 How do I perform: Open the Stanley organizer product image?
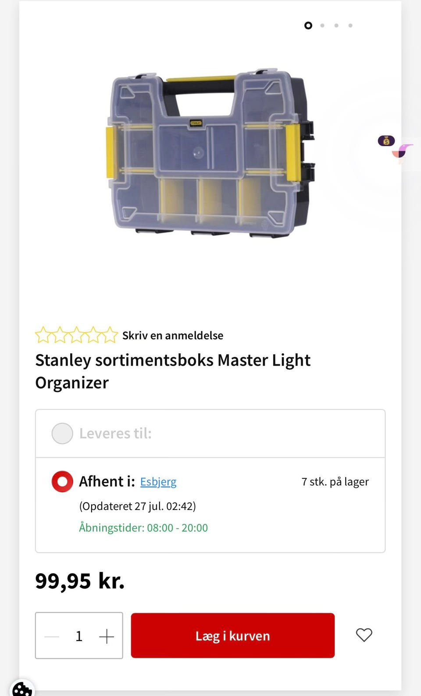(210, 154)
